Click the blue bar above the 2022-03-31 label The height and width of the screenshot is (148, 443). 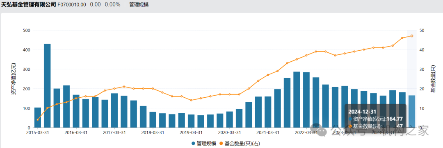(x=306, y=100)
